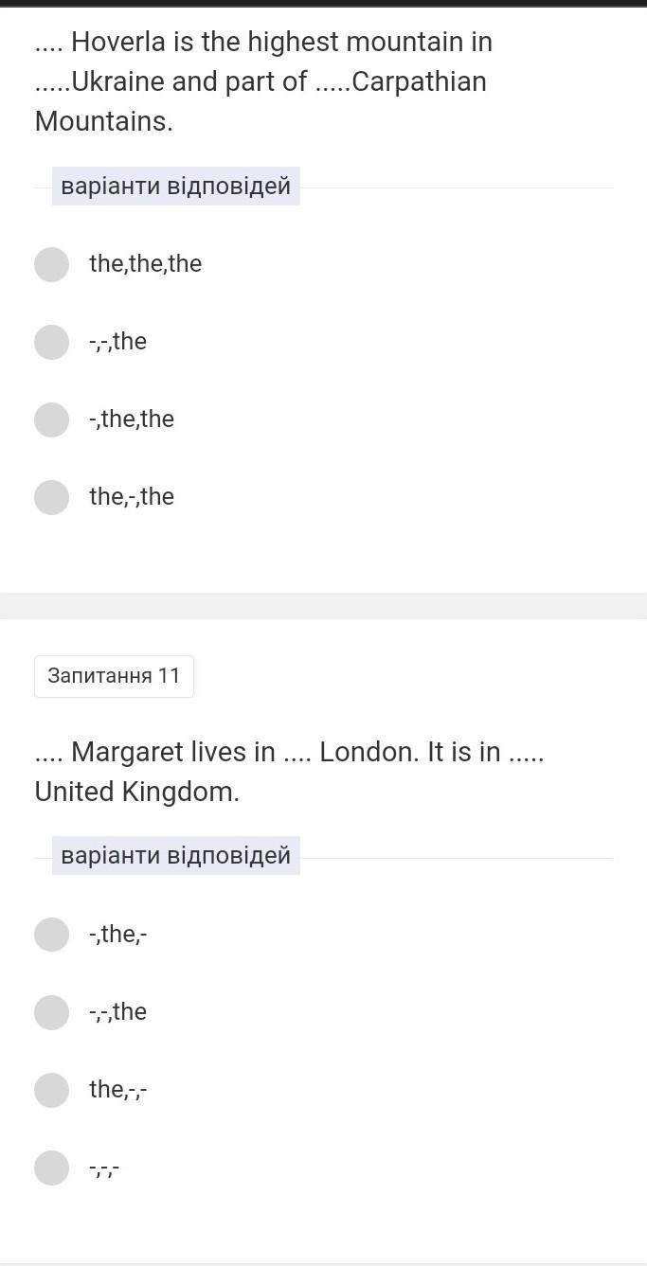Click the answer text 'the,-,the'

click(x=132, y=497)
